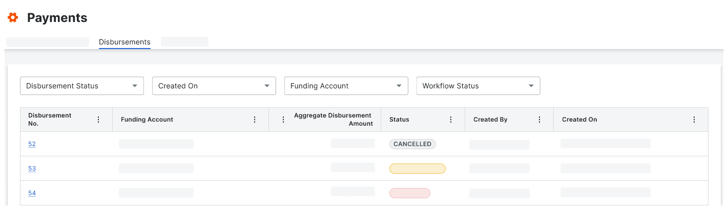Image resolution: width=728 pixels, height=210 pixels.
Task: Open Disbursement No. column options menu
Action: click(x=98, y=120)
